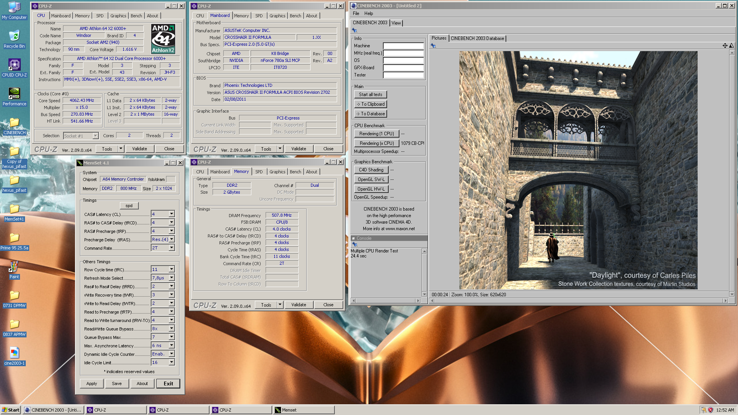Click the -> To Clipboard button
Screen dimensions: 738x415
click(x=371, y=104)
